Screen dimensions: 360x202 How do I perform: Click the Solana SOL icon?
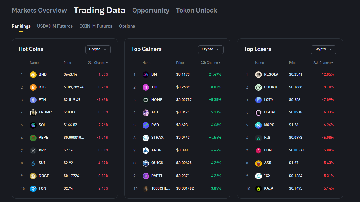[33, 125]
